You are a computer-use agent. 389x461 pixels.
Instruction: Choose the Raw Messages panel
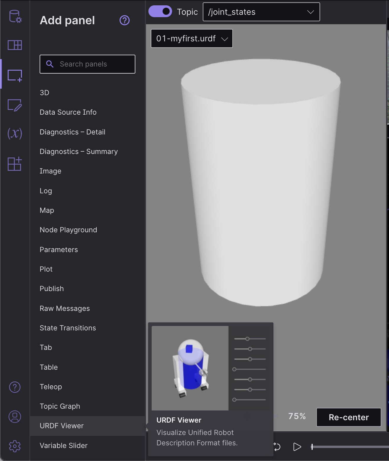pos(65,309)
